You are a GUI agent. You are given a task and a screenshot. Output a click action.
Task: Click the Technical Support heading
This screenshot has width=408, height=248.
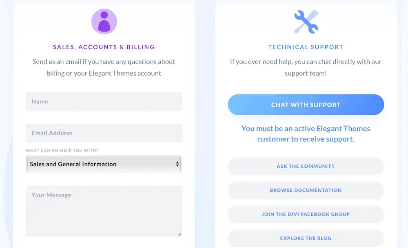click(x=306, y=47)
